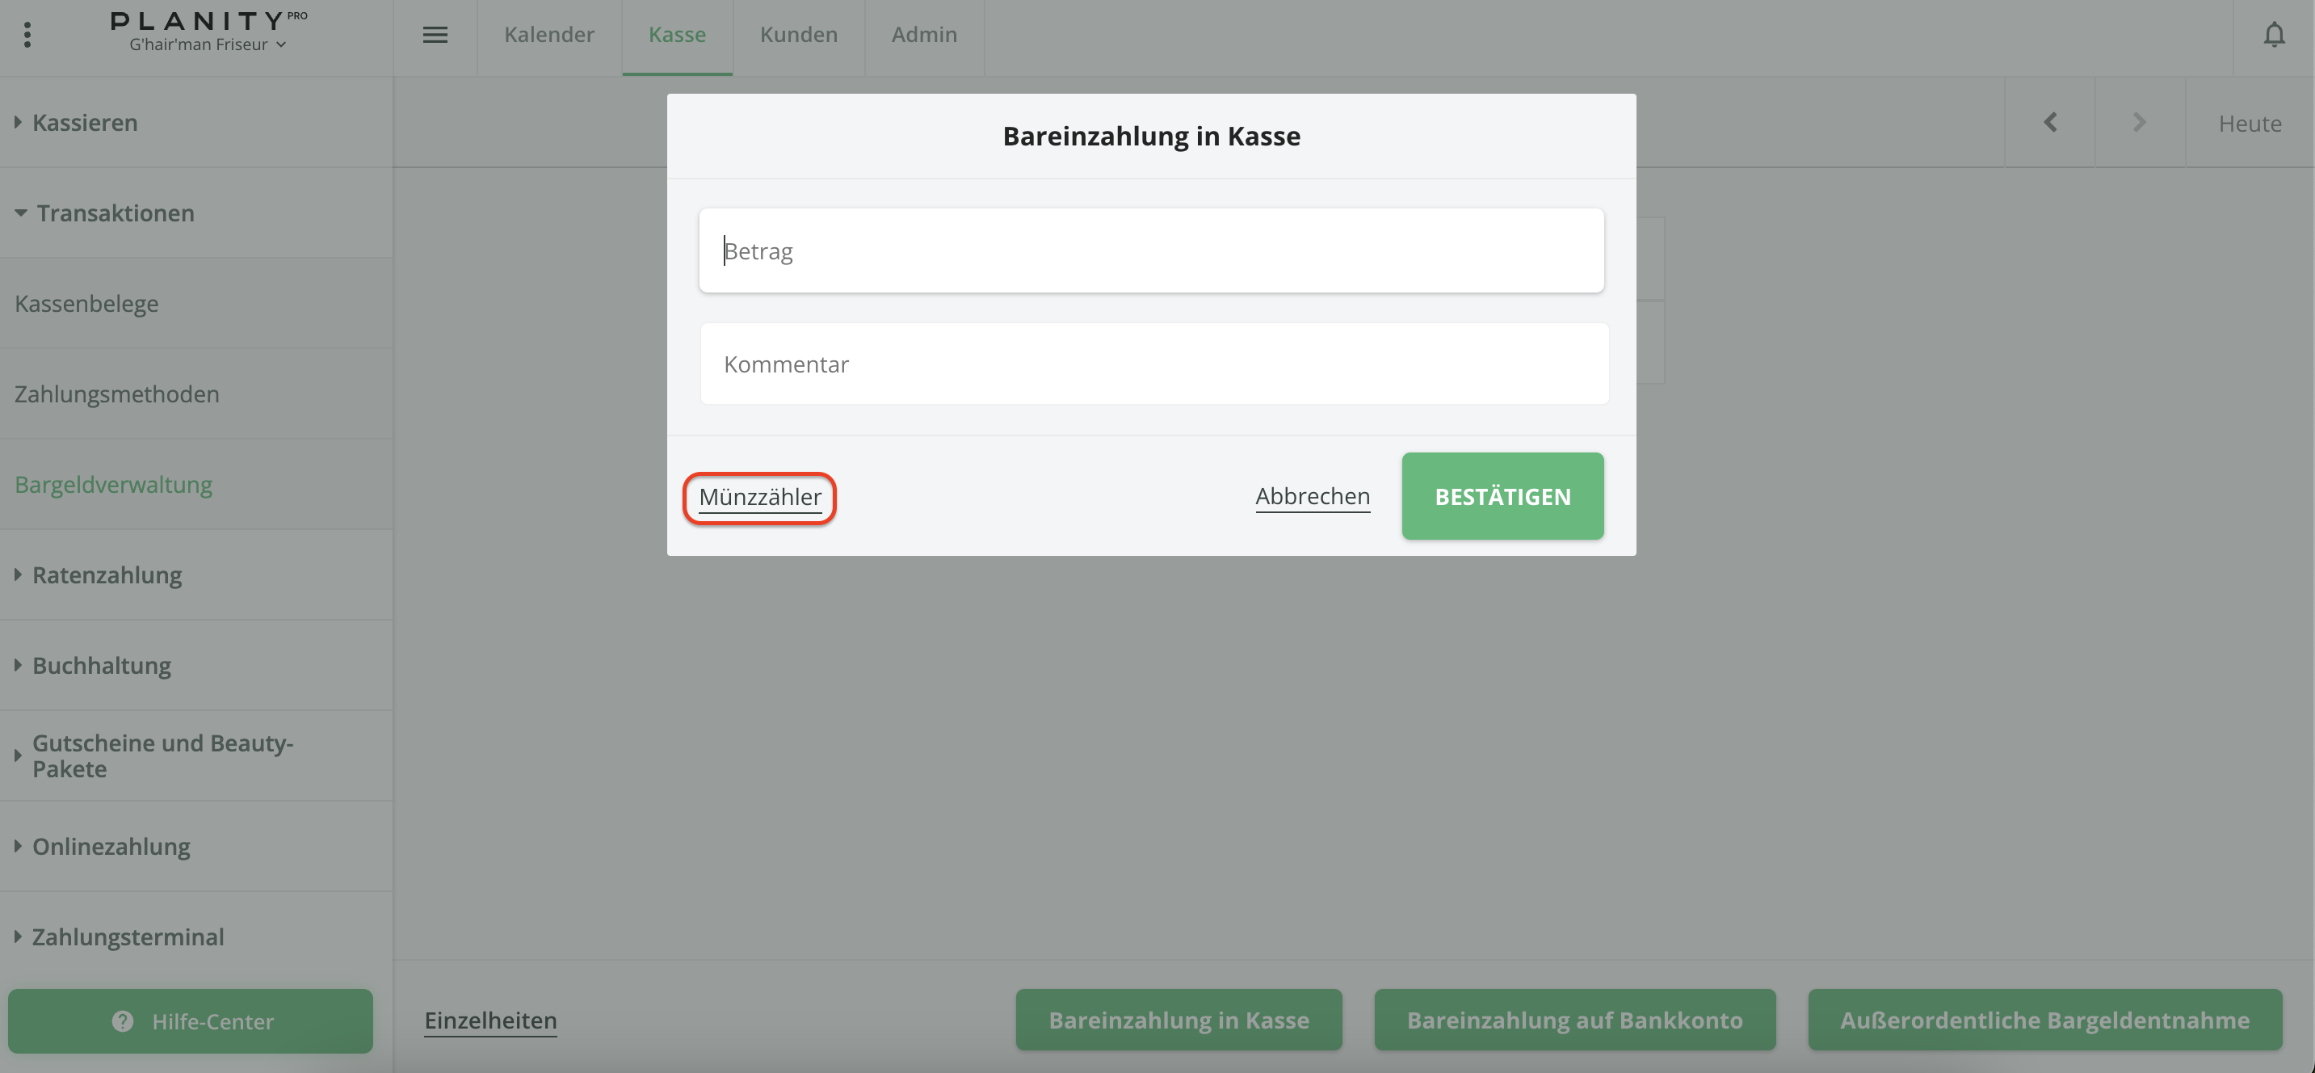
Task: Go to previous day arrow
Action: point(2050,122)
